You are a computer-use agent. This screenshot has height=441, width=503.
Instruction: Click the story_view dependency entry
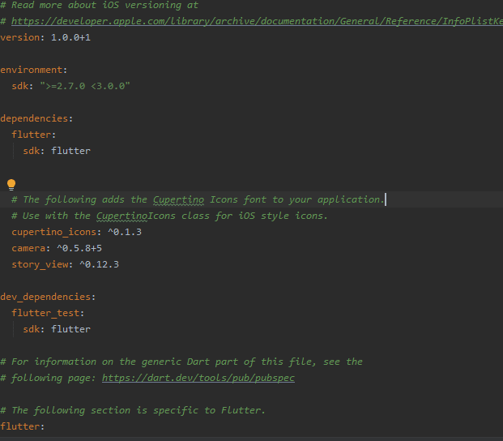pos(65,264)
